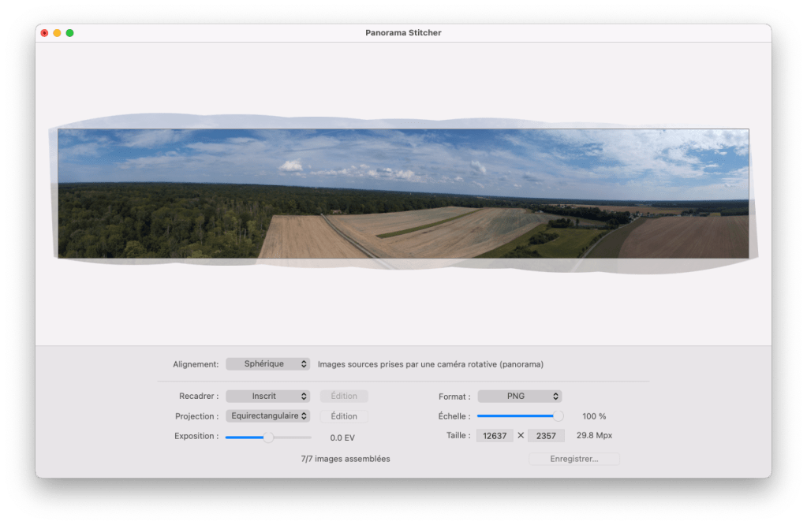The width and height of the screenshot is (807, 525).
Task: Open the Projection dropdown showing Equirectangulaire
Action: click(267, 416)
